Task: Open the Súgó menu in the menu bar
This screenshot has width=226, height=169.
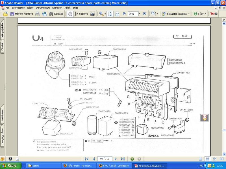Action: click(75, 8)
